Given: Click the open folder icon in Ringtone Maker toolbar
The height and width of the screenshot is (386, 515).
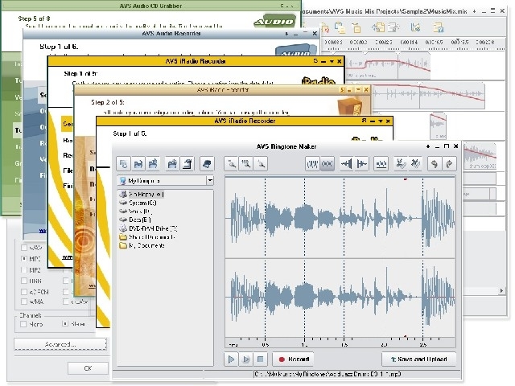Looking at the screenshot, I should [x=171, y=163].
